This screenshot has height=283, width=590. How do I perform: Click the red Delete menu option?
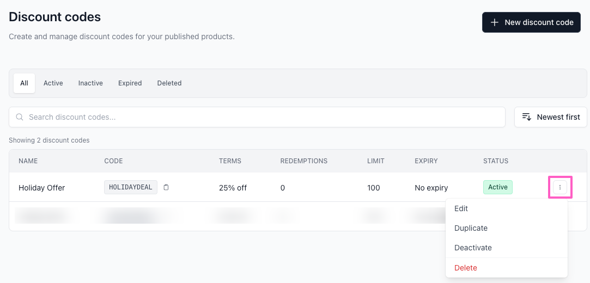point(465,268)
